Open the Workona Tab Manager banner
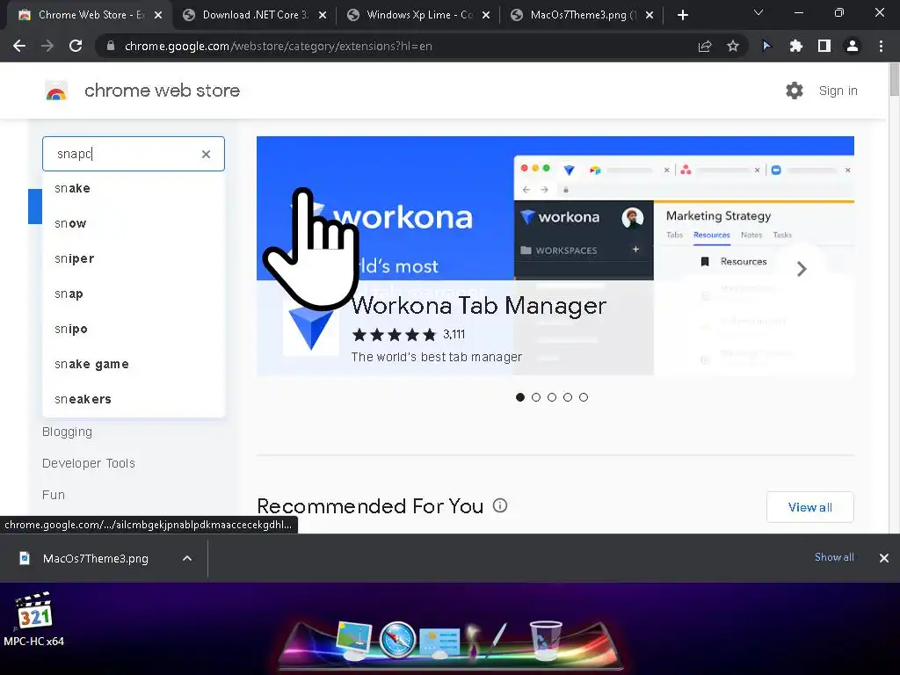 [555, 256]
